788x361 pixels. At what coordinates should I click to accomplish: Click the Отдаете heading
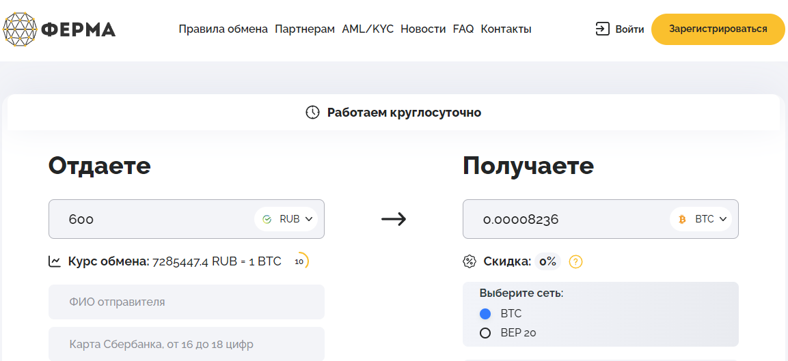(x=100, y=166)
